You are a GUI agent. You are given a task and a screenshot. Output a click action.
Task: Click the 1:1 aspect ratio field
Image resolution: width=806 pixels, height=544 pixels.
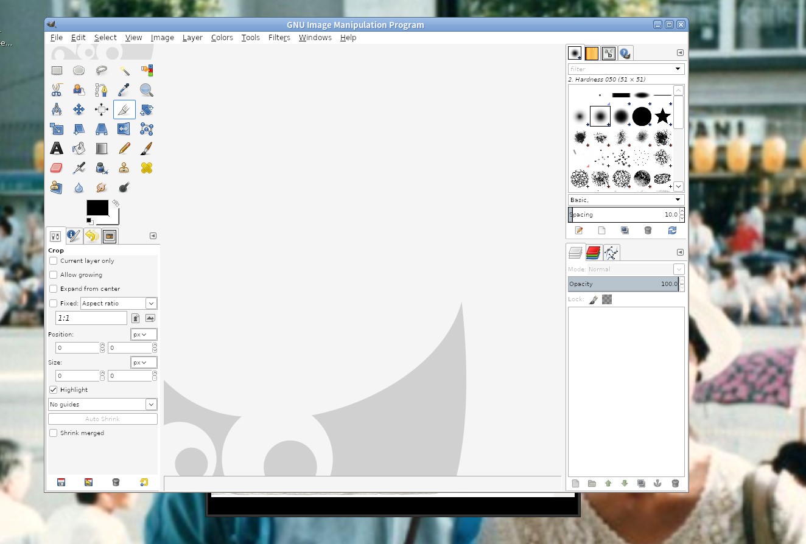(91, 318)
